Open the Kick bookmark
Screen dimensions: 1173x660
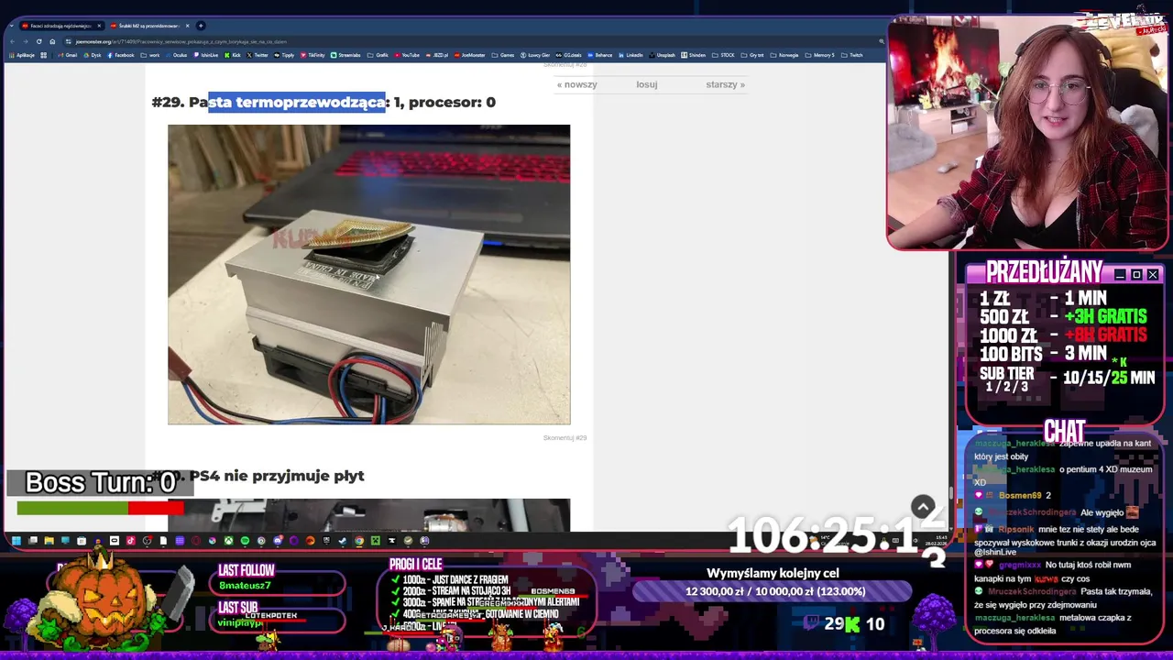(x=232, y=55)
